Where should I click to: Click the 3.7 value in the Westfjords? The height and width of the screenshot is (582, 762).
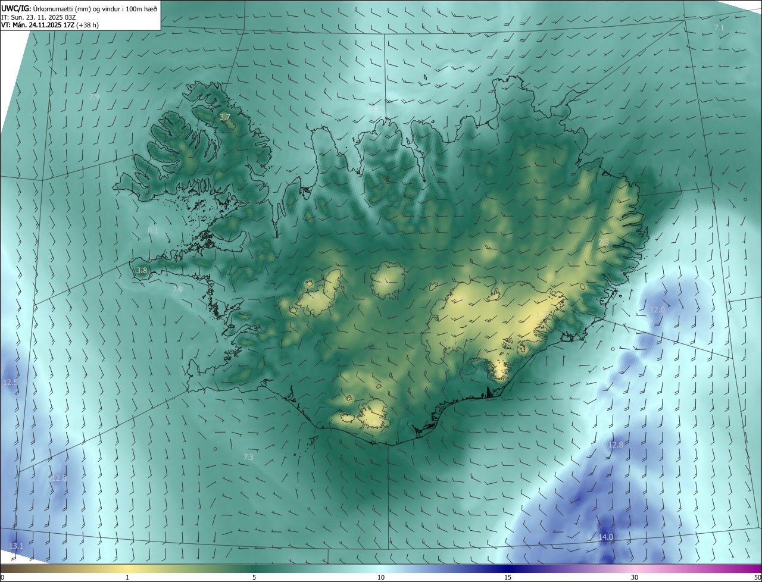click(x=224, y=117)
